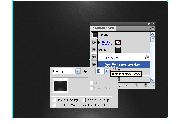The image size is (182, 124).
Task: Click the Clear Appearance icon
Action: 126,85
